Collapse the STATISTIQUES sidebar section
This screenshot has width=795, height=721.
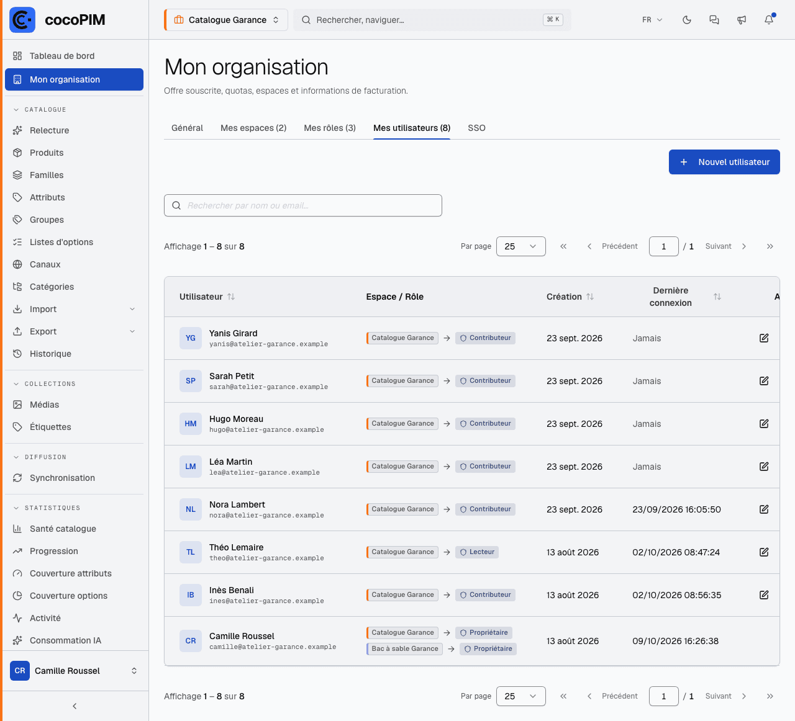click(x=47, y=508)
